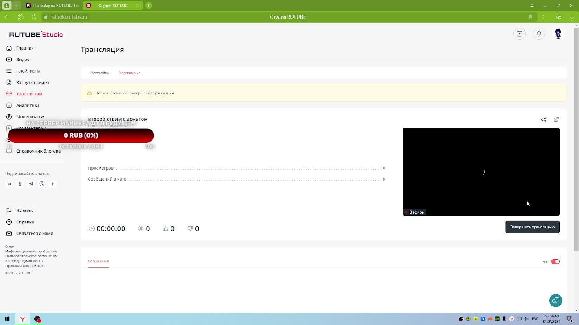Viewport: 579px width, 325px height.
Task: Click the microphone tray icon
Action: tap(504, 319)
